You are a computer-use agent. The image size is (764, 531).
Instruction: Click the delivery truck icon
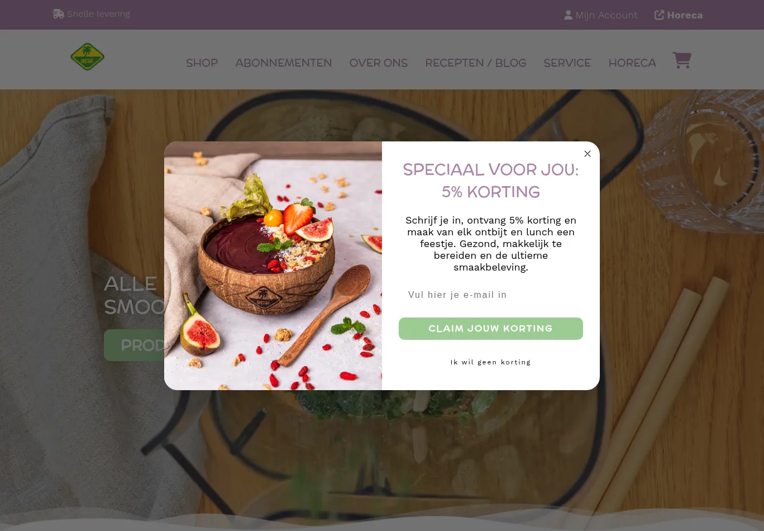(58, 13)
